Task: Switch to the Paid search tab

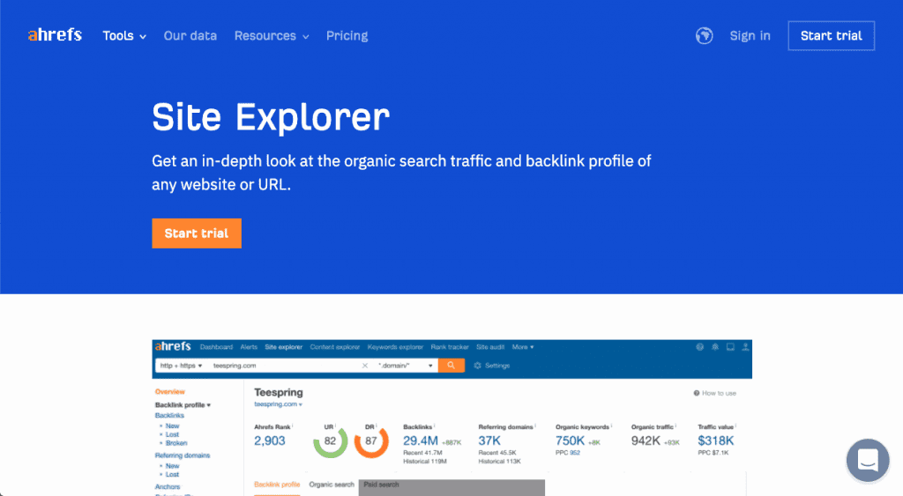Action: click(x=381, y=485)
